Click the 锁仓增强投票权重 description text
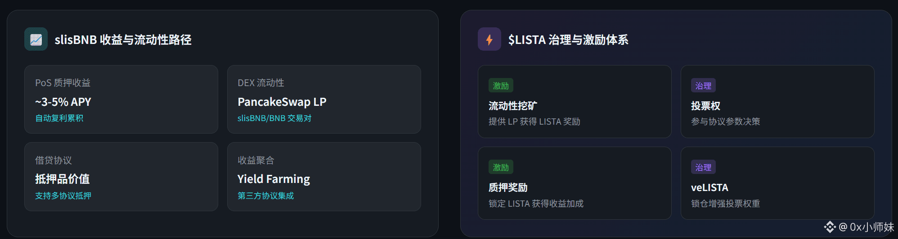The width and height of the screenshot is (898, 239). 726,204
